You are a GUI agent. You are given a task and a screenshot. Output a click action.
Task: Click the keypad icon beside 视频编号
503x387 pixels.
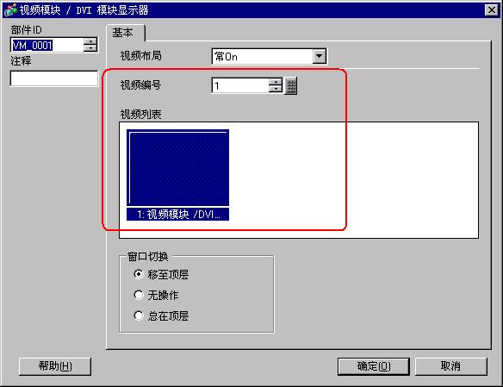[x=290, y=85]
